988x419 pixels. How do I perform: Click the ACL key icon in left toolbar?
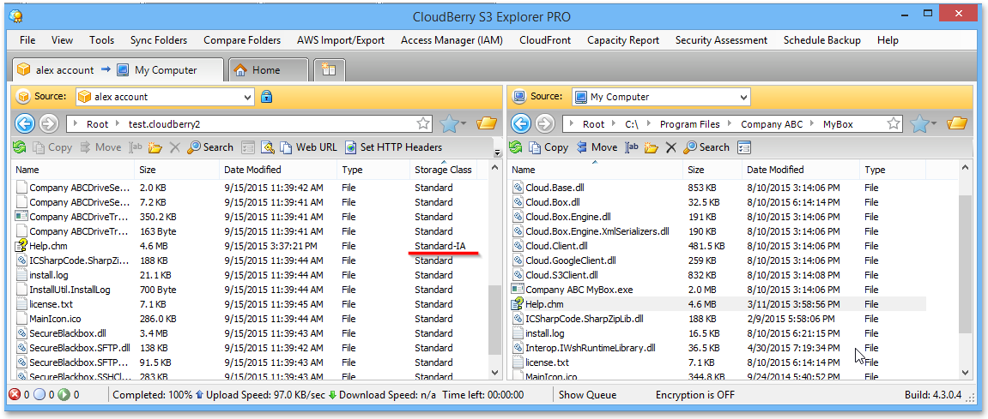[x=268, y=148]
